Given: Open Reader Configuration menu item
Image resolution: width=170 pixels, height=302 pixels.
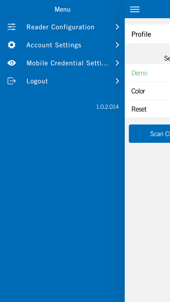Looking at the screenshot, I should pos(62,27).
